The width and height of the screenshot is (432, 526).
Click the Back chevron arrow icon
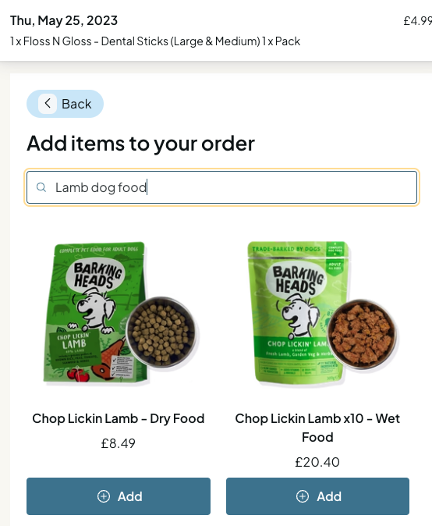click(48, 103)
